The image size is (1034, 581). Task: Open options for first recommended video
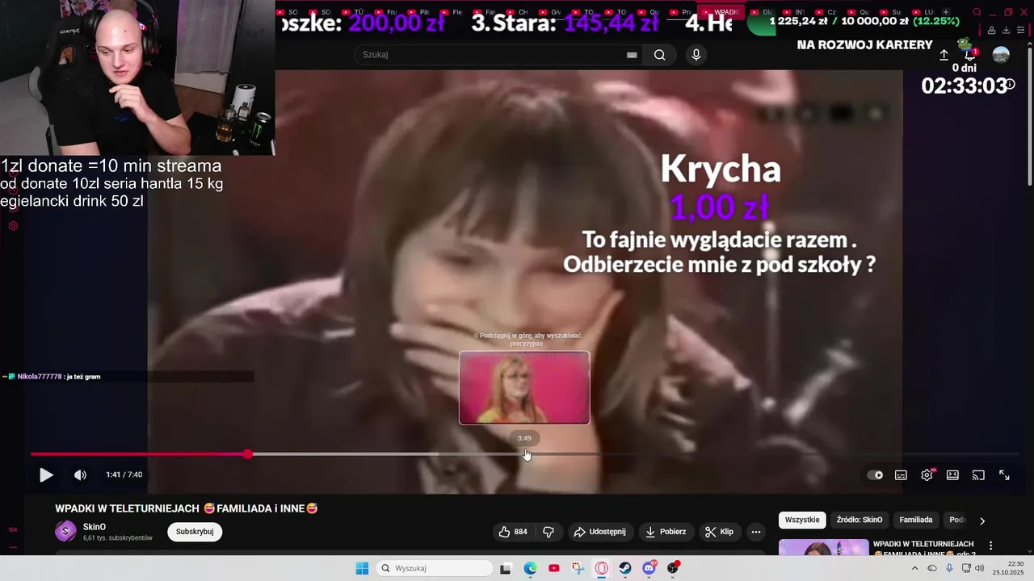pyautogui.click(x=991, y=546)
